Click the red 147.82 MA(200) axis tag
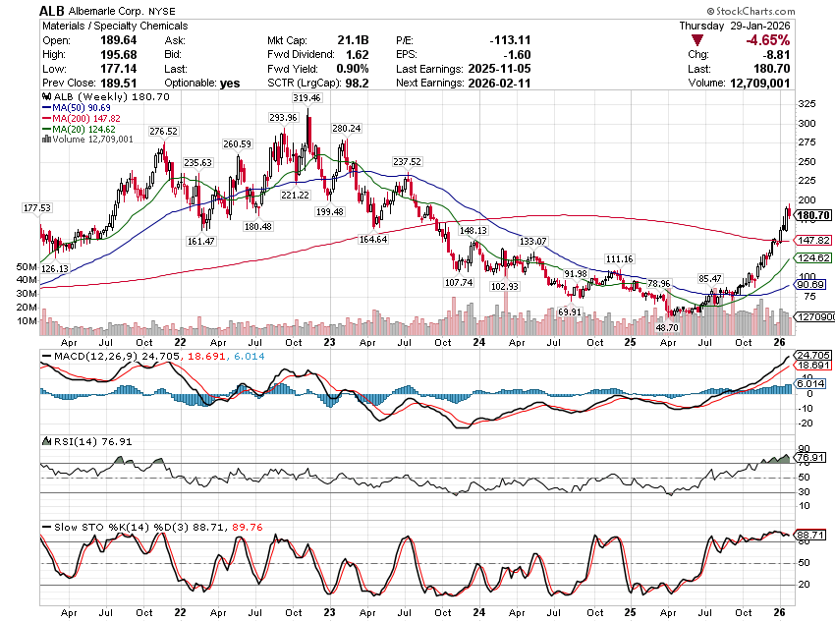 pos(815,240)
